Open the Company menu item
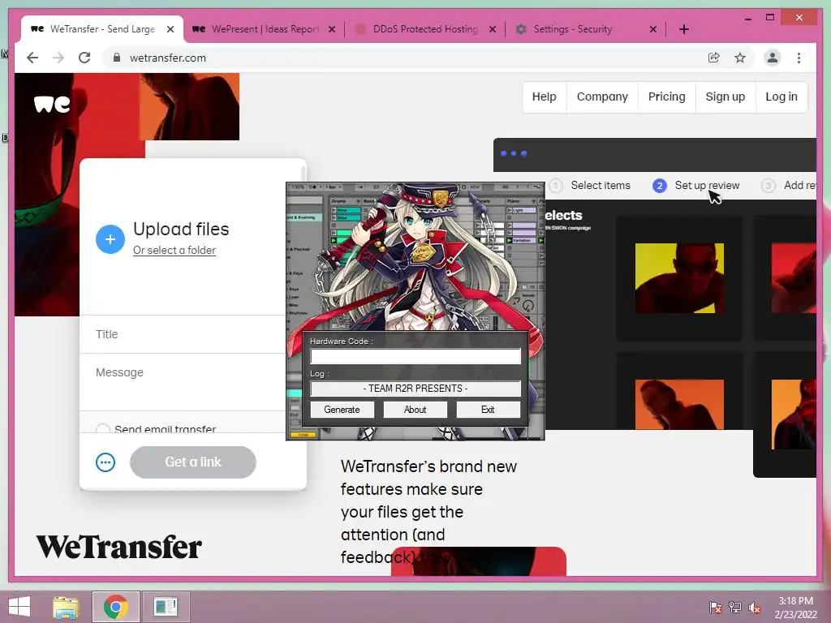This screenshot has height=623, width=831. coord(602,97)
